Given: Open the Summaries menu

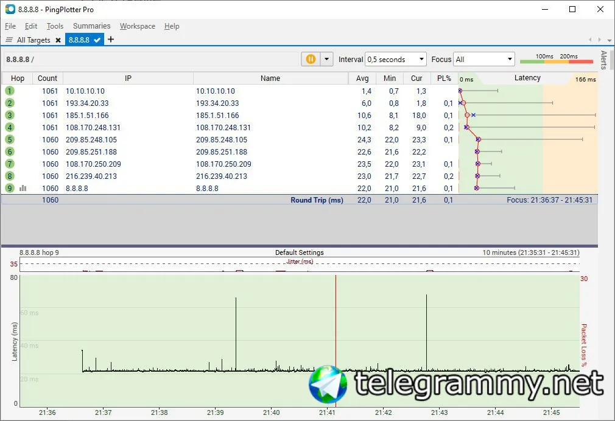Looking at the screenshot, I should [x=91, y=26].
